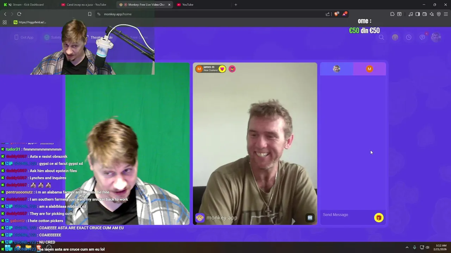
Task: Reload the monkey.app page
Action: (x=19, y=14)
